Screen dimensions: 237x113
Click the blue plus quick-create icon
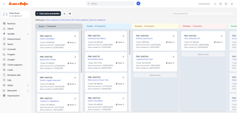(x=138, y=4)
